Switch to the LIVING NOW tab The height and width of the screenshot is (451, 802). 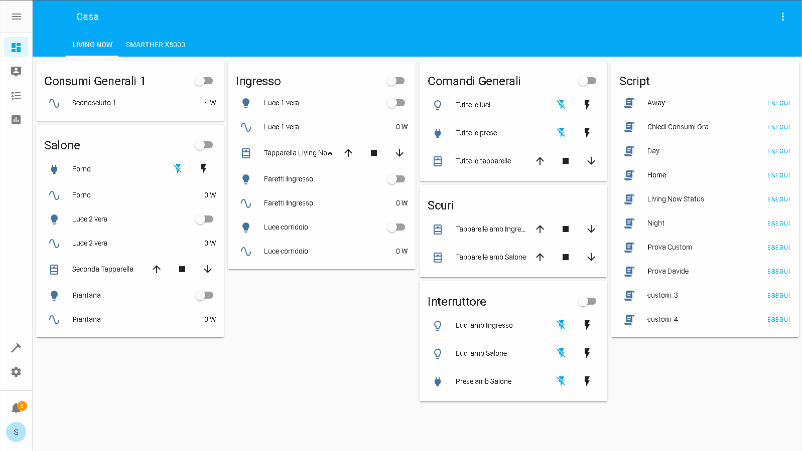(x=92, y=45)
